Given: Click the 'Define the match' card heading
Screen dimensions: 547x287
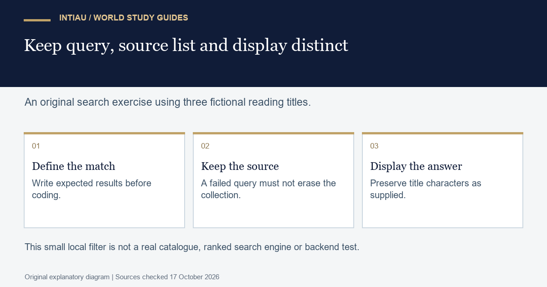Looking at the screenshot, I should pyautogui.click(x=73, y=166).
